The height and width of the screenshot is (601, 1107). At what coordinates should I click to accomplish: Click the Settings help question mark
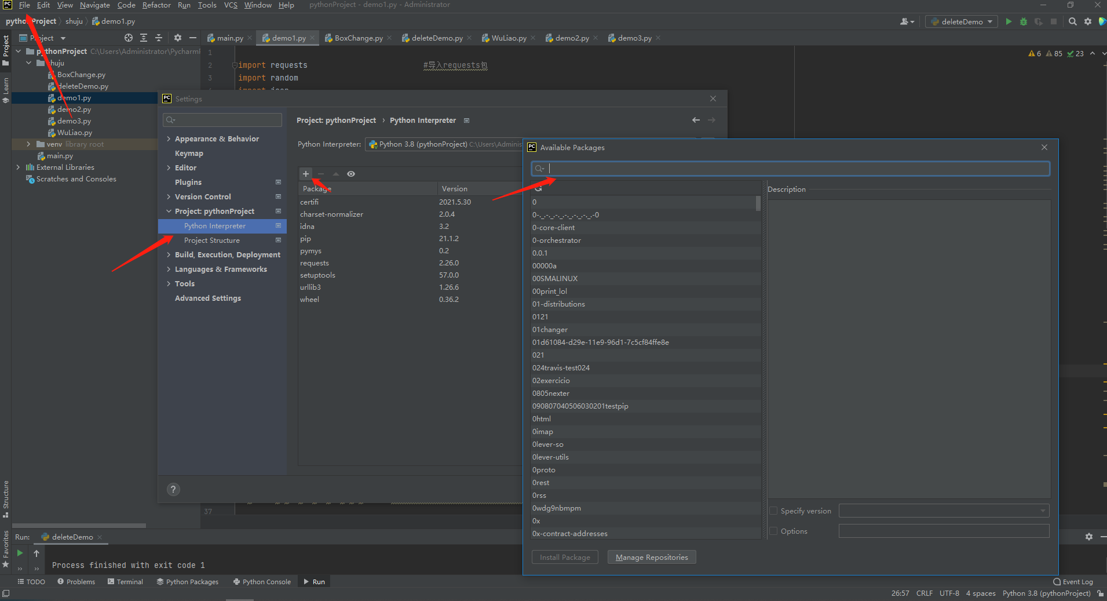tap(173, 489)
